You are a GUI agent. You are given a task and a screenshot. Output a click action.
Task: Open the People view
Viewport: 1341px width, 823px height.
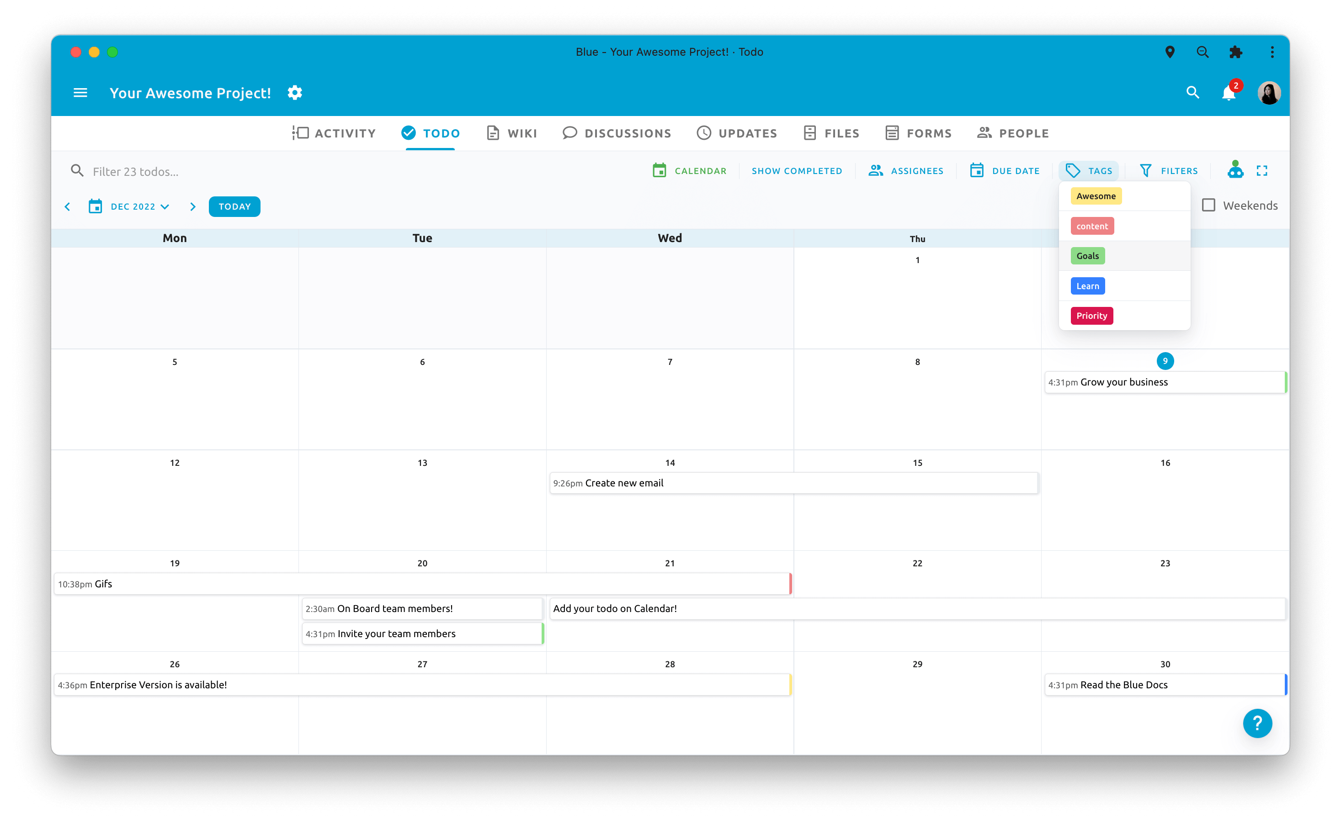click(x=1012, y=133)
